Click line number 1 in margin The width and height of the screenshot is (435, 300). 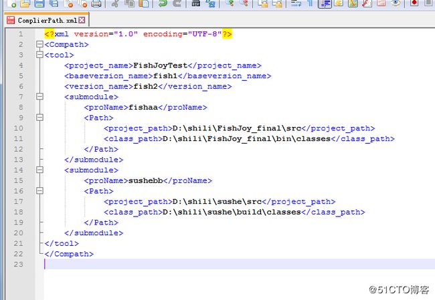[x=21, y=34]
